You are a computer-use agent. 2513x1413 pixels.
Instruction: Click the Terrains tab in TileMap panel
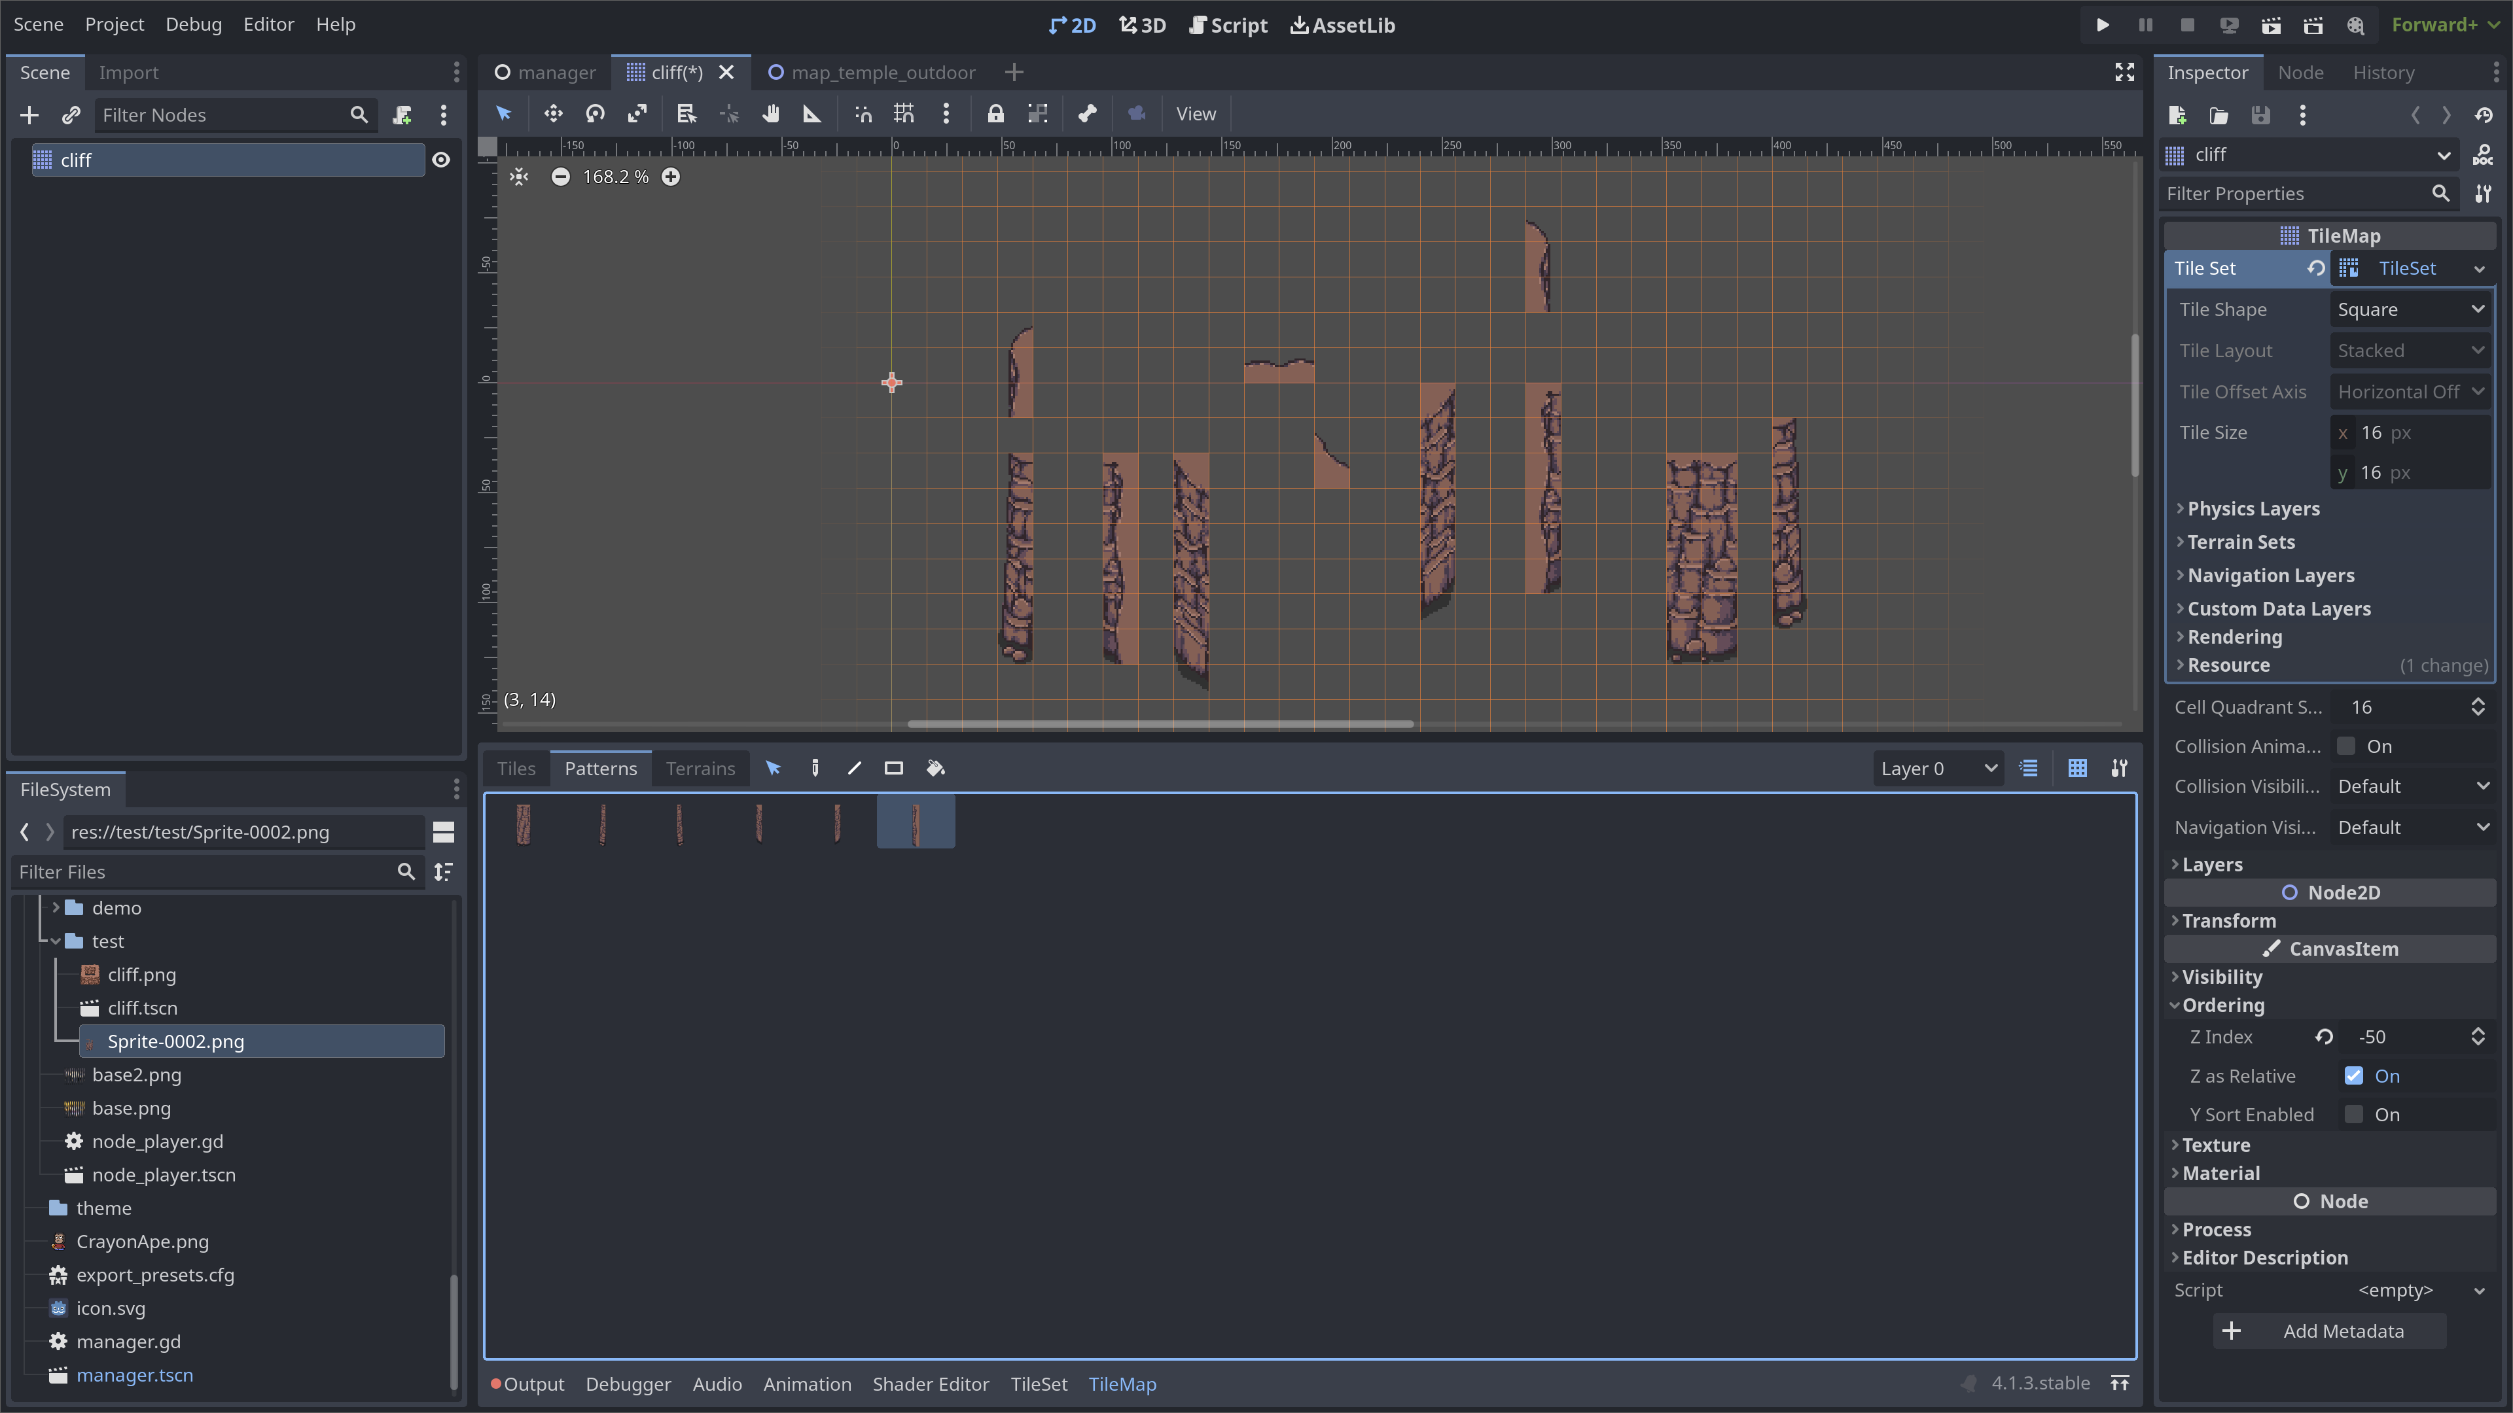[x=700, y=769]
